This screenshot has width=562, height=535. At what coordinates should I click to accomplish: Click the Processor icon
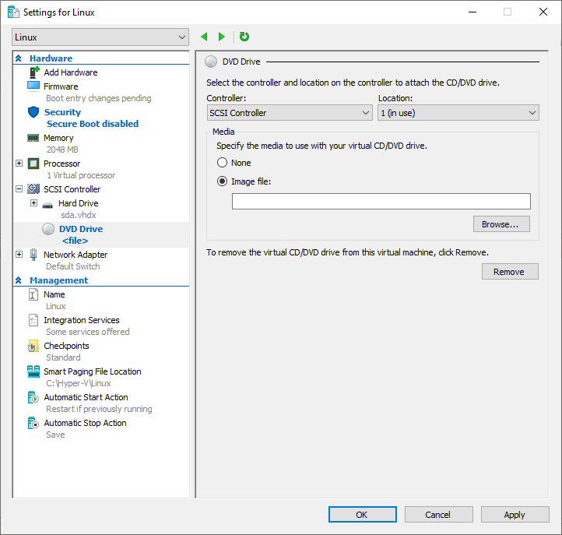33,164
